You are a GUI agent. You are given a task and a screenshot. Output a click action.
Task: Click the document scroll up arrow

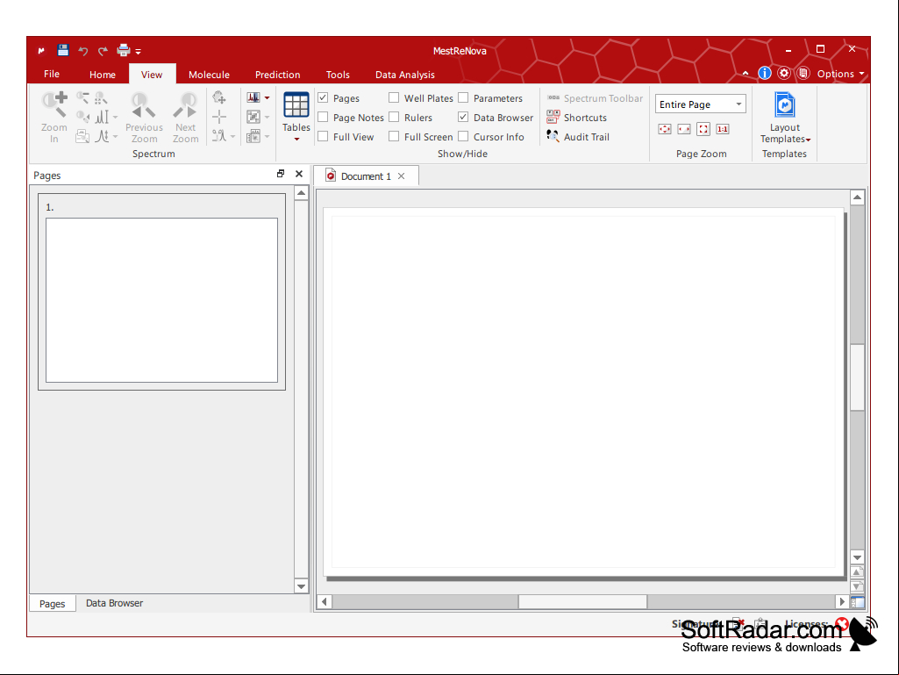tap(857, 198)
